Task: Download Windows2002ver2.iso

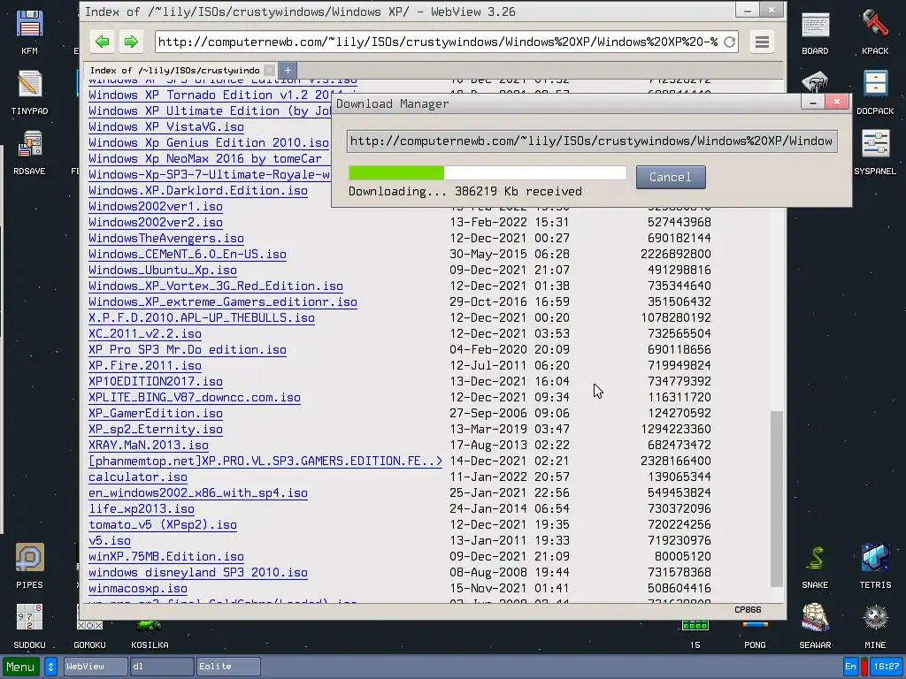Action: [156, 222]
